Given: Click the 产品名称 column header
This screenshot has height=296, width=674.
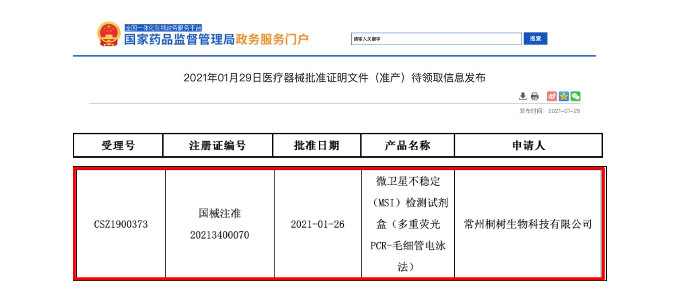Looking at the screenshot, I should pos(407,145).
